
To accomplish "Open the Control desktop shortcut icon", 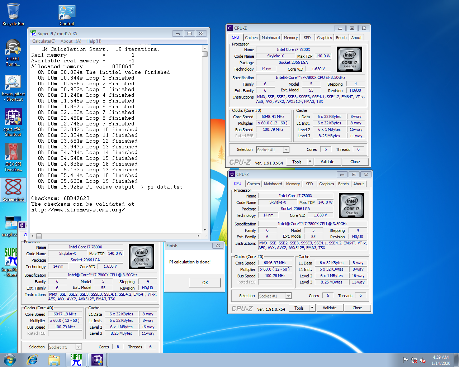I will coord(67,15).
